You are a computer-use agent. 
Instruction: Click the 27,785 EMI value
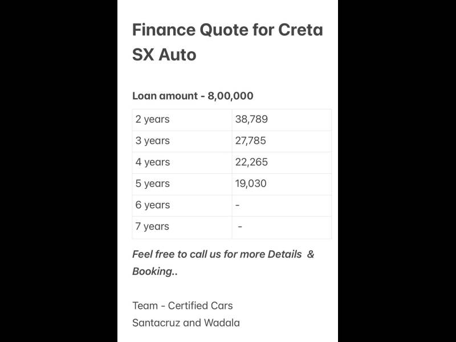pyautogui.click(x=251, y=141)
